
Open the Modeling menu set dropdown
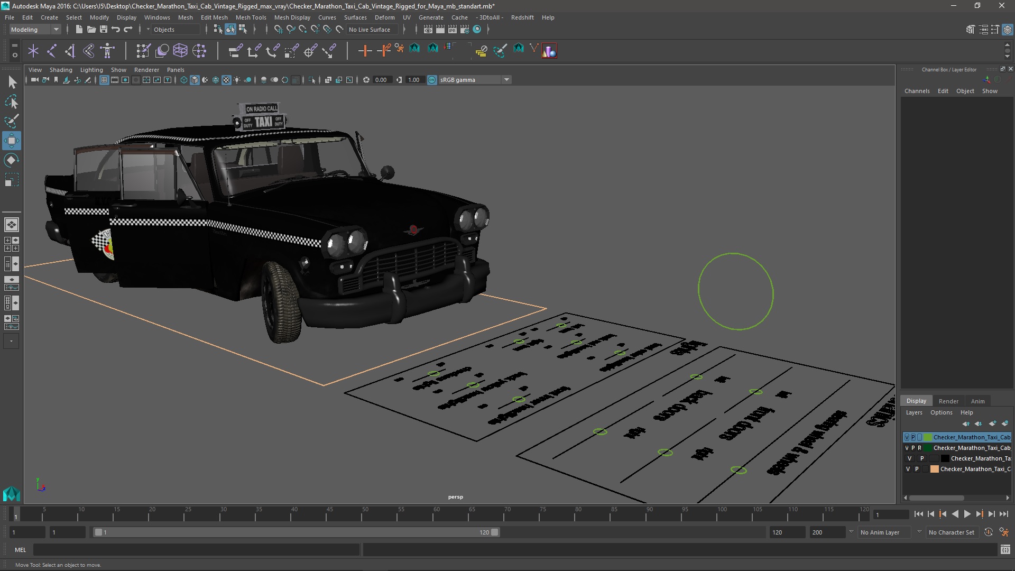tap(35, 30)
